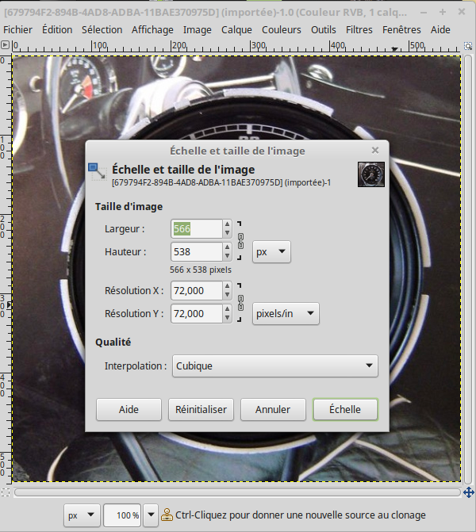The image size is (476, 532).
Task: Click the 'Qualité' heading
Action: (113, 342)
